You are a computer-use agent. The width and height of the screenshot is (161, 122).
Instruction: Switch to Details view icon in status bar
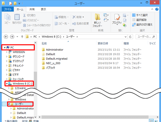(151, 121)
